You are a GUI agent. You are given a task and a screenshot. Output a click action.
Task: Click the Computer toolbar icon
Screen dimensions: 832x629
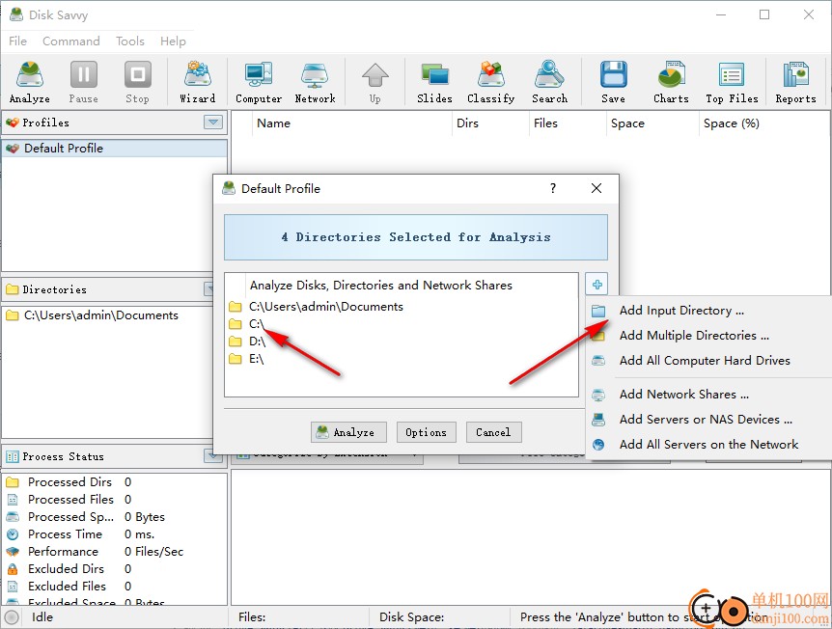[x=259, y=82]
